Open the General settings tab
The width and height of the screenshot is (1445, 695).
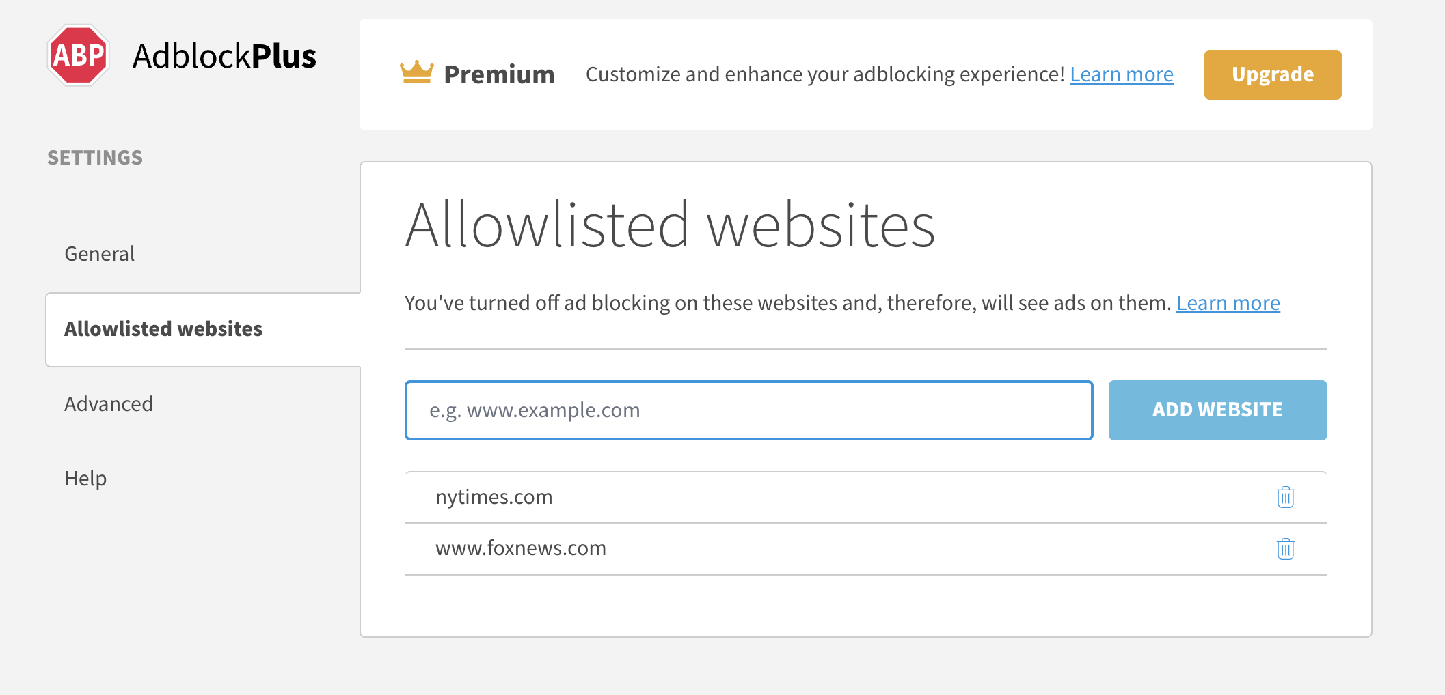click(100, 254)
